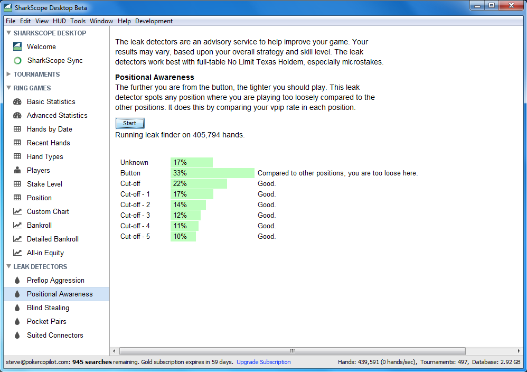The image size is (527, 372).
Task: Click the Tournaments: 497 status entry
Action: [x=444, y=362]
